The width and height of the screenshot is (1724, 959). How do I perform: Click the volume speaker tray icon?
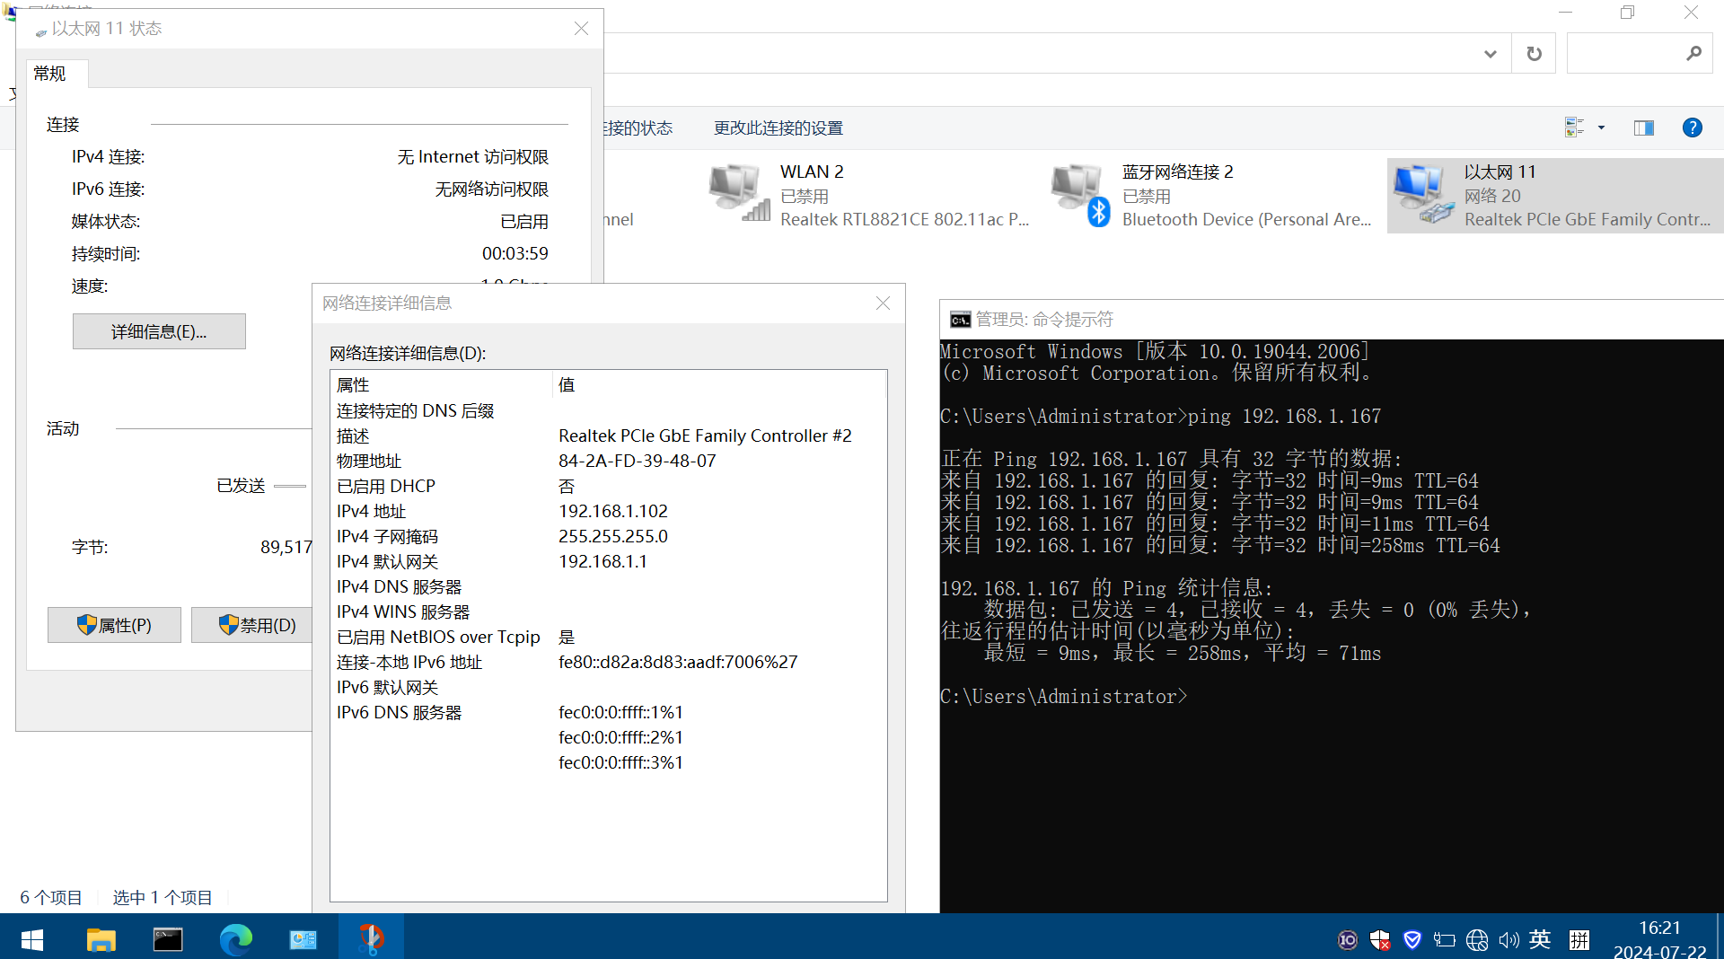pos(1508,940)
